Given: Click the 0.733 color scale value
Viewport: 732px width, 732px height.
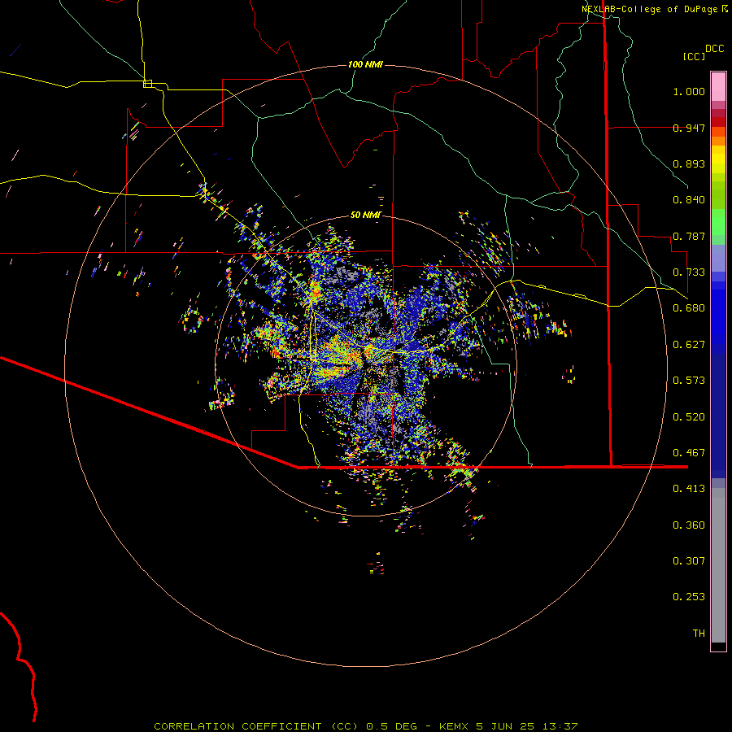Looking at the screenshot, I should click(689, 272).
